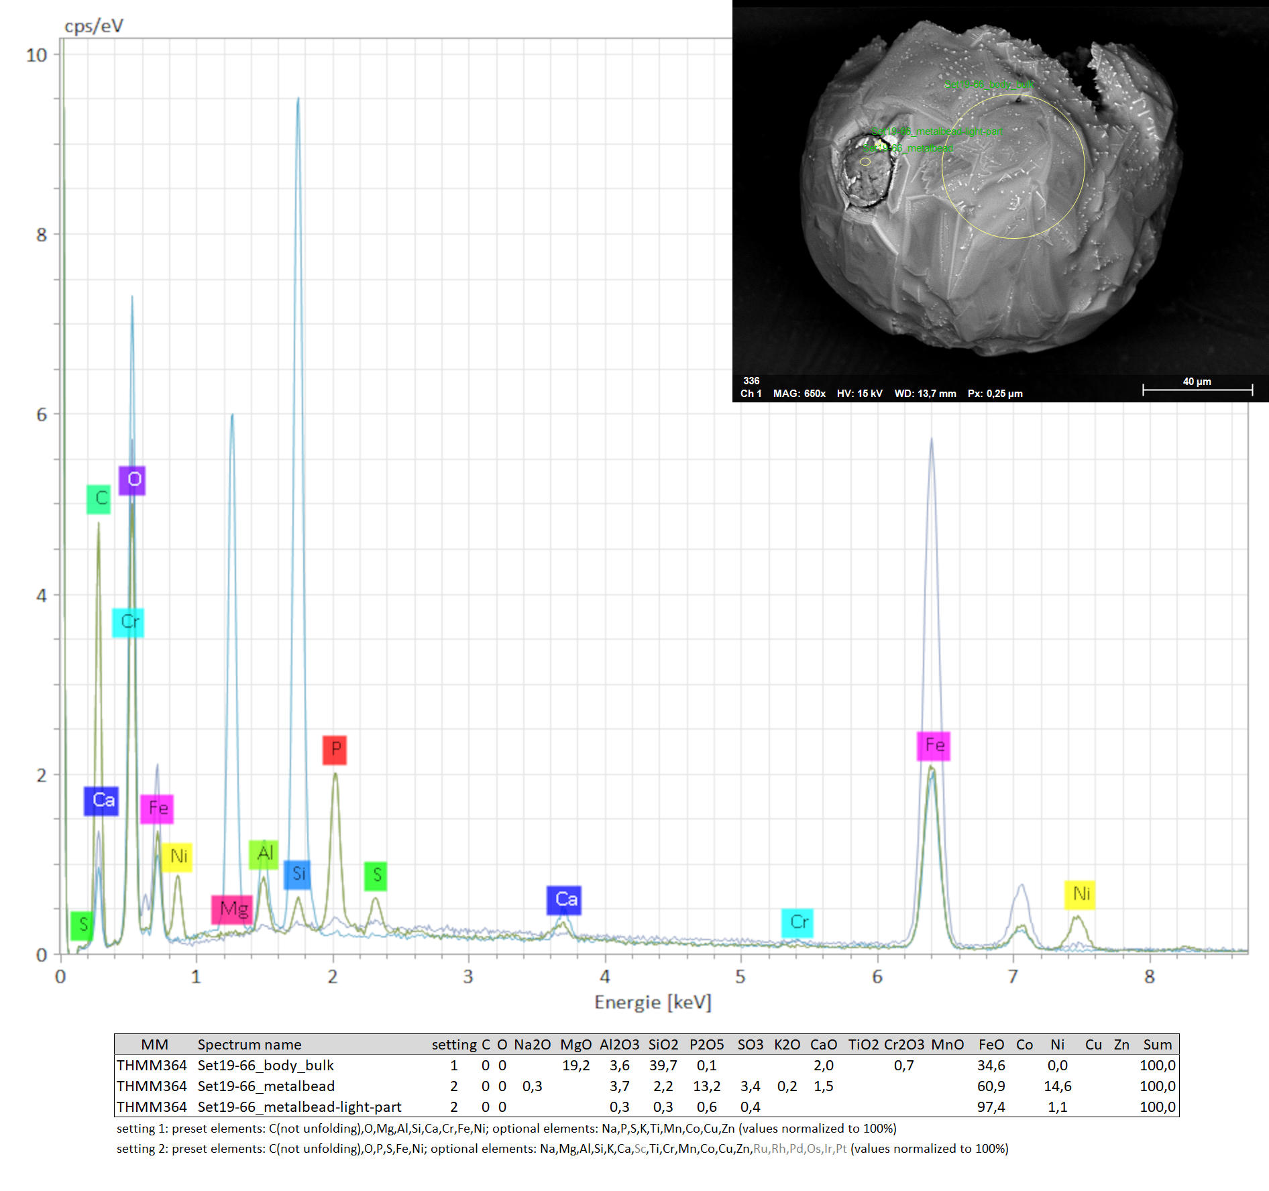Click the red P element label
This screenshot has width=1269, height=1191.
(335, 750)
